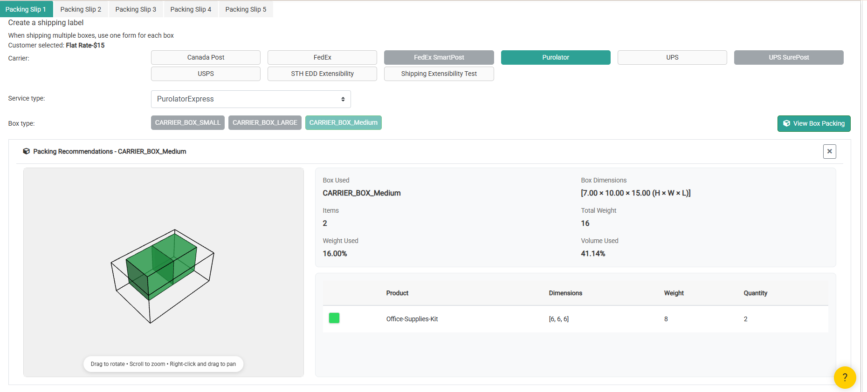Image resolution: width=867 pixels, height=392 pixels.
Task: Select CARRIER_BOX_LARGE box type
Action: point(265,122)
